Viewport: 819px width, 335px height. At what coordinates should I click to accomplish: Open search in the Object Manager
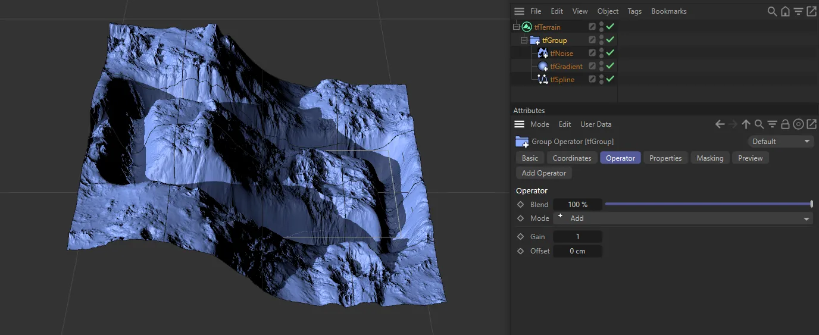[x=772, y=11]
